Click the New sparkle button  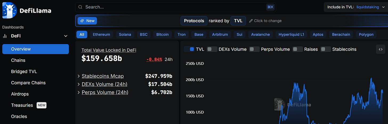click(87, 21)
